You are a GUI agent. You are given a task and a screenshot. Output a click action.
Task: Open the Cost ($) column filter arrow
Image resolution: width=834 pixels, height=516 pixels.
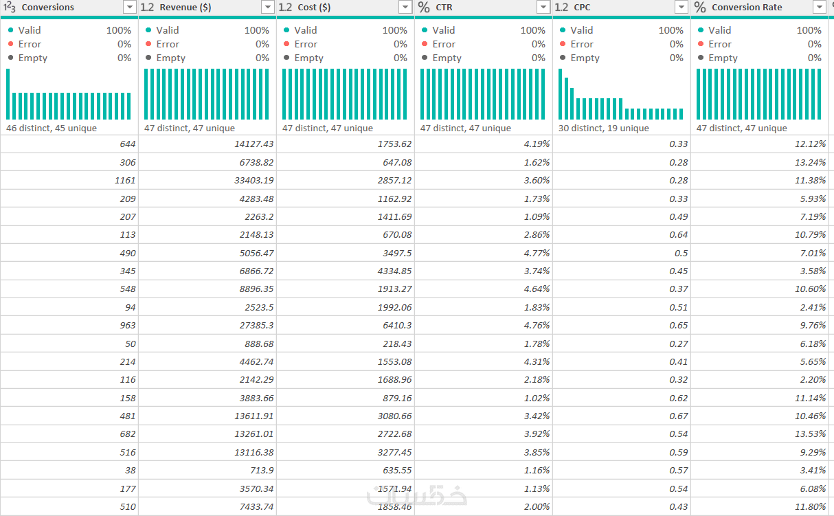[x=406, y=7]
